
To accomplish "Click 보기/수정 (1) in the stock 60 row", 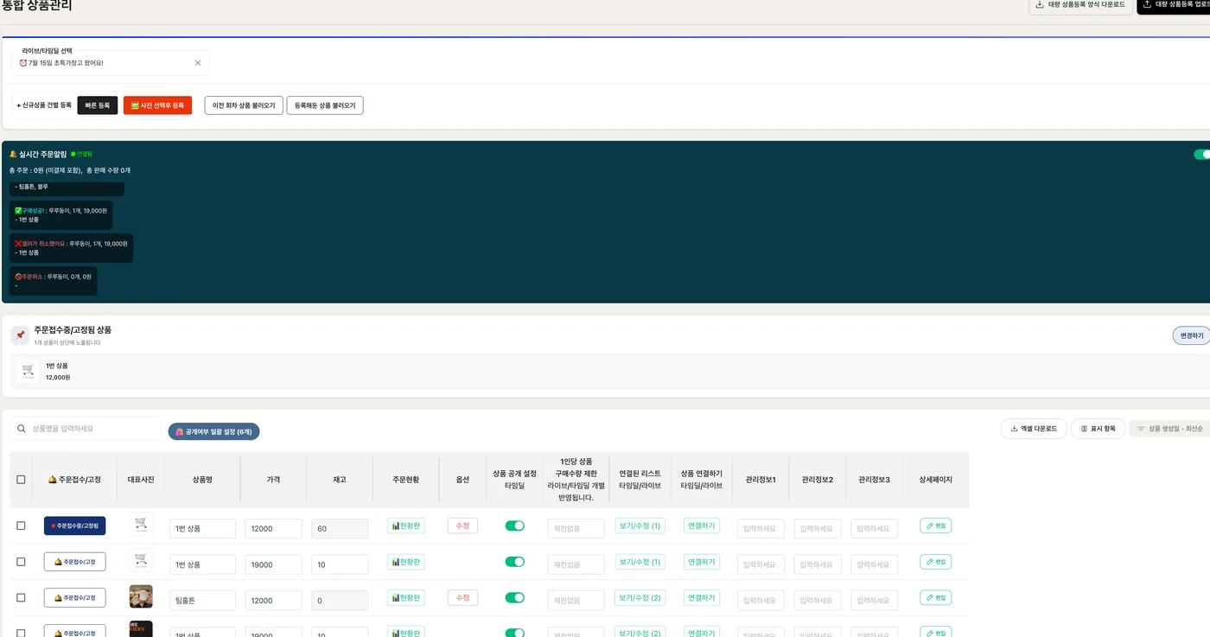I will click(x=640, y=526).
